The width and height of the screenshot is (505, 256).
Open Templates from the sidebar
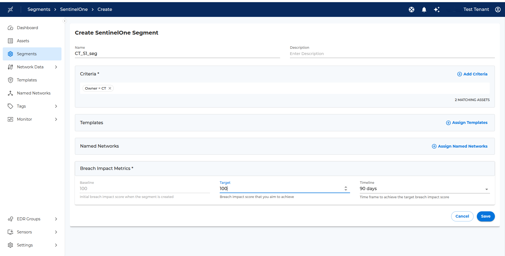pos(10,80)
